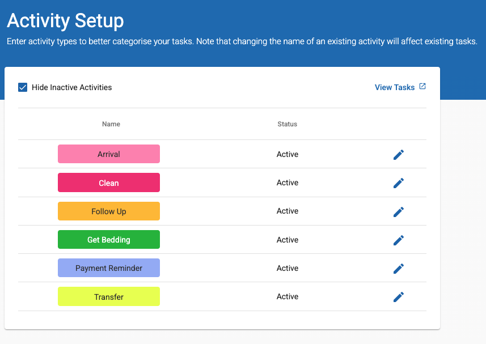Screen dimensions: 486x344
Task: Edit the Clean activity
Action: pyautogui.click(x=399, y=182)
